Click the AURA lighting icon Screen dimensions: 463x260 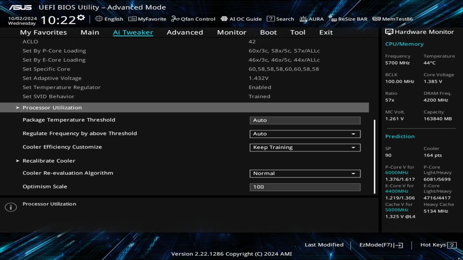311,19
